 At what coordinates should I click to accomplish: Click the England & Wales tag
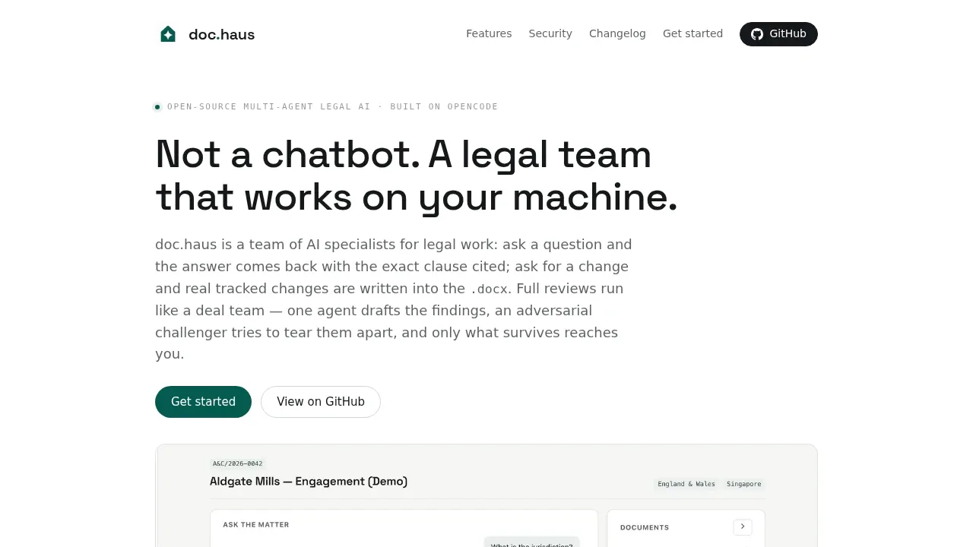[686, 484]
